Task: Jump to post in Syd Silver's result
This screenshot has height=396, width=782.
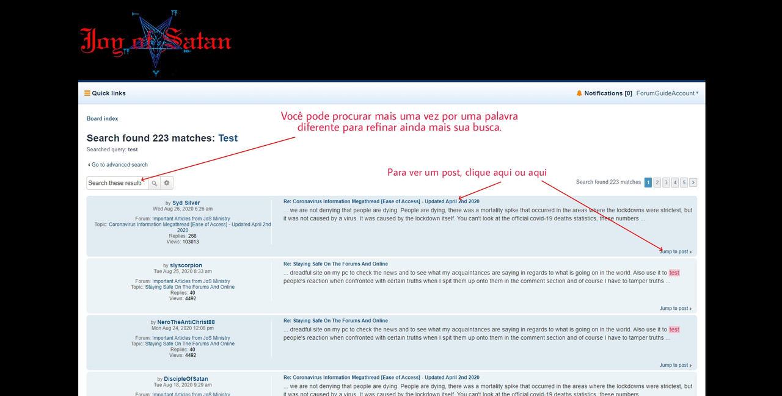Action: (676, 251)
